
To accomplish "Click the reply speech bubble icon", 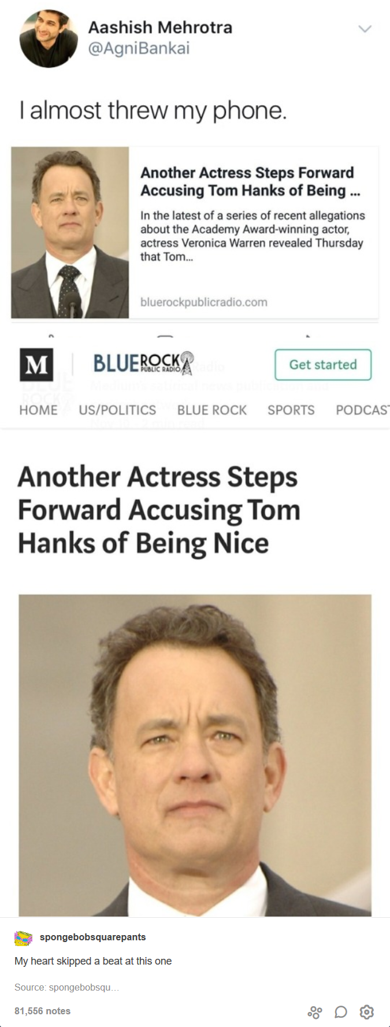I will click(341, 1012).
